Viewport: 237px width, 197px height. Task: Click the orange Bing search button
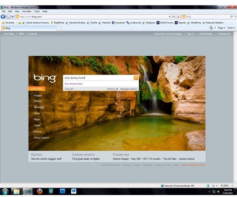[136, 78]
